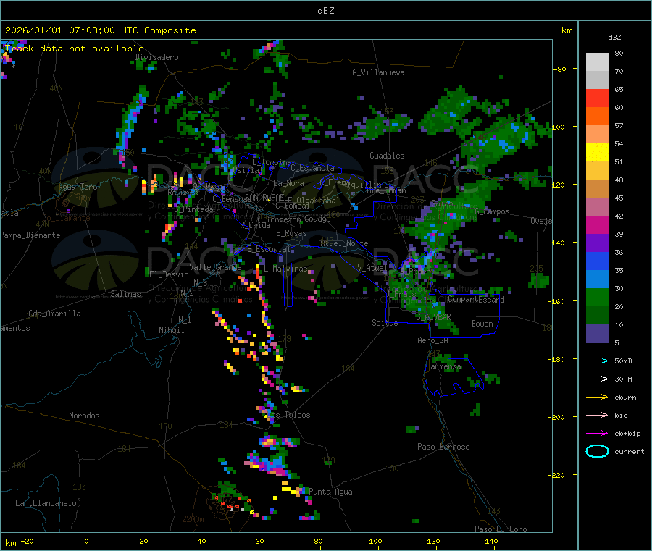Click the magenta eb+bip arrow in legend
Viewport: 652px width, 551px height.
point(597,434)
